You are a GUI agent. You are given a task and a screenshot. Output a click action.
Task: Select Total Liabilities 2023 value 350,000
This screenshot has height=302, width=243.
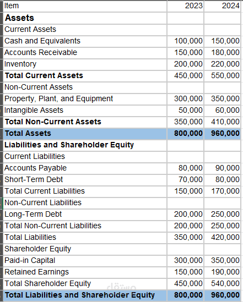pos(186,238)
